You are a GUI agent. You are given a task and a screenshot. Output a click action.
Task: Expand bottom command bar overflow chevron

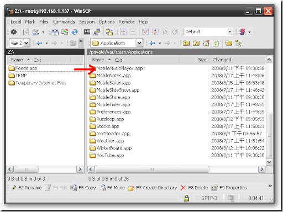click(x=270, y=185)
